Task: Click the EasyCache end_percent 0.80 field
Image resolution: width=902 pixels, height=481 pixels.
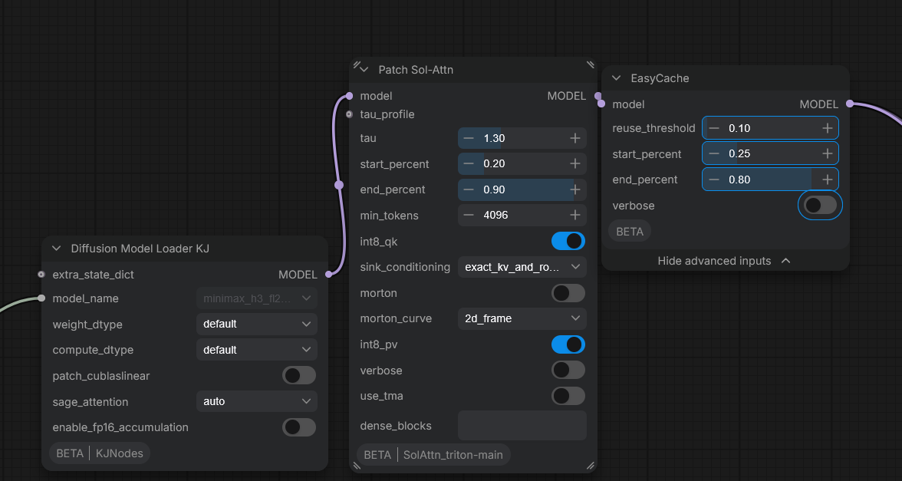Action: [770, 180]
